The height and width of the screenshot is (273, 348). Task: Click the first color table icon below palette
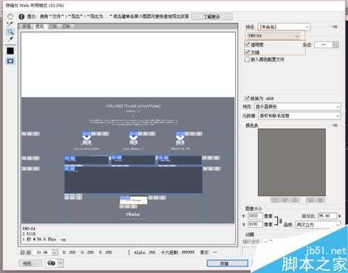tap(275, 200)
